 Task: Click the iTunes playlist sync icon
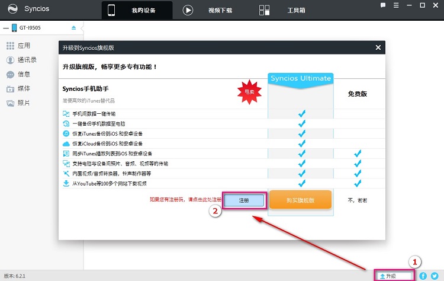pyautogui.click(x=66, y=154)
